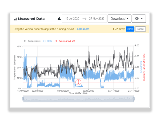Open the Download dropdown menu

[119, 19]
